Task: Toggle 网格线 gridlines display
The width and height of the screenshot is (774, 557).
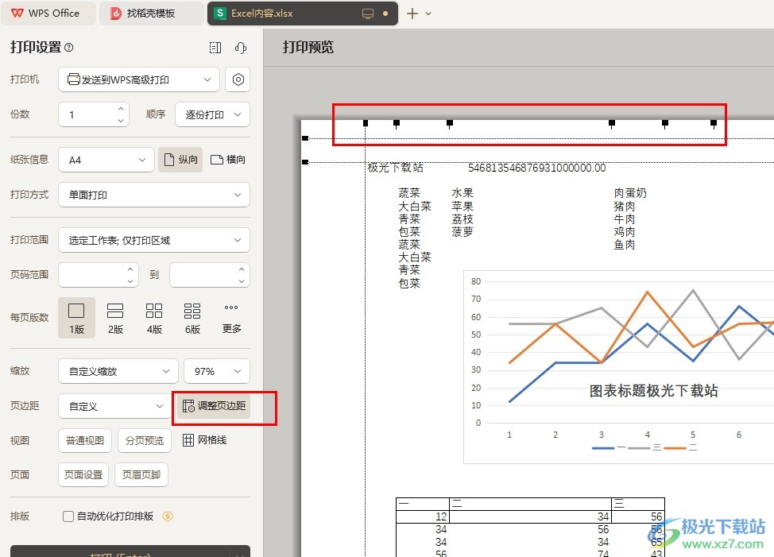Action: point(204,440)
